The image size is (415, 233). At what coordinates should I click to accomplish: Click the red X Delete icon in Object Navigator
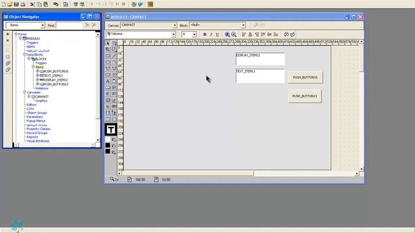click(7, 40)
